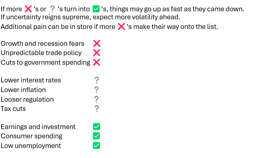Toggle green check next to Low unemployment
The height and width of the screenshot is (158, 254).
(96, 146)
